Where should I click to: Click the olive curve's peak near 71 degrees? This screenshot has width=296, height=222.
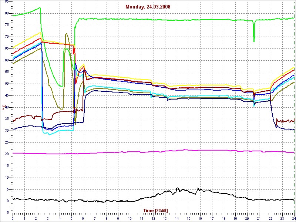[x=66, y=34]
